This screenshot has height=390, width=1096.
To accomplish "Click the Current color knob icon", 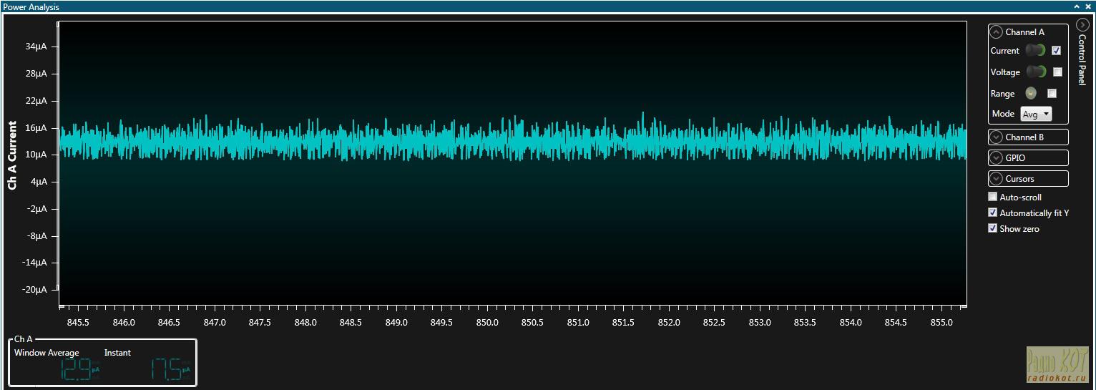I will tap(1035, 50).
